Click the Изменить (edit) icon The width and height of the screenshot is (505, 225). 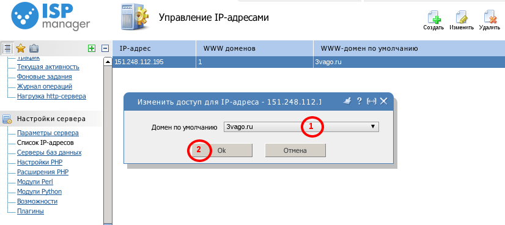coord(462,20)
